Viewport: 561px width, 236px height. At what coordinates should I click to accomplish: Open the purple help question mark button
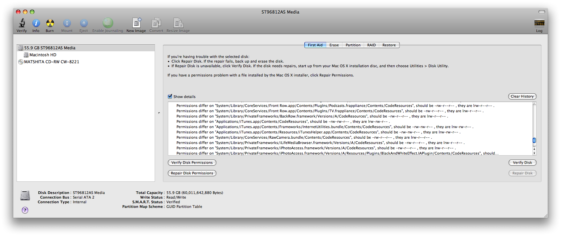pos(25,210)
